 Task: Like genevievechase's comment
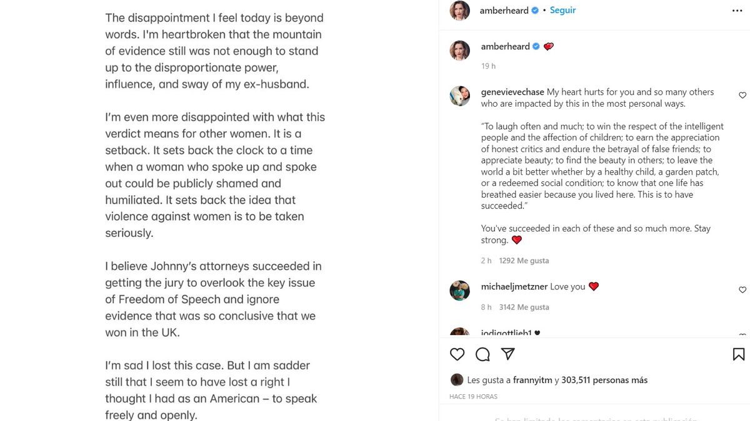tap(742, 95)
